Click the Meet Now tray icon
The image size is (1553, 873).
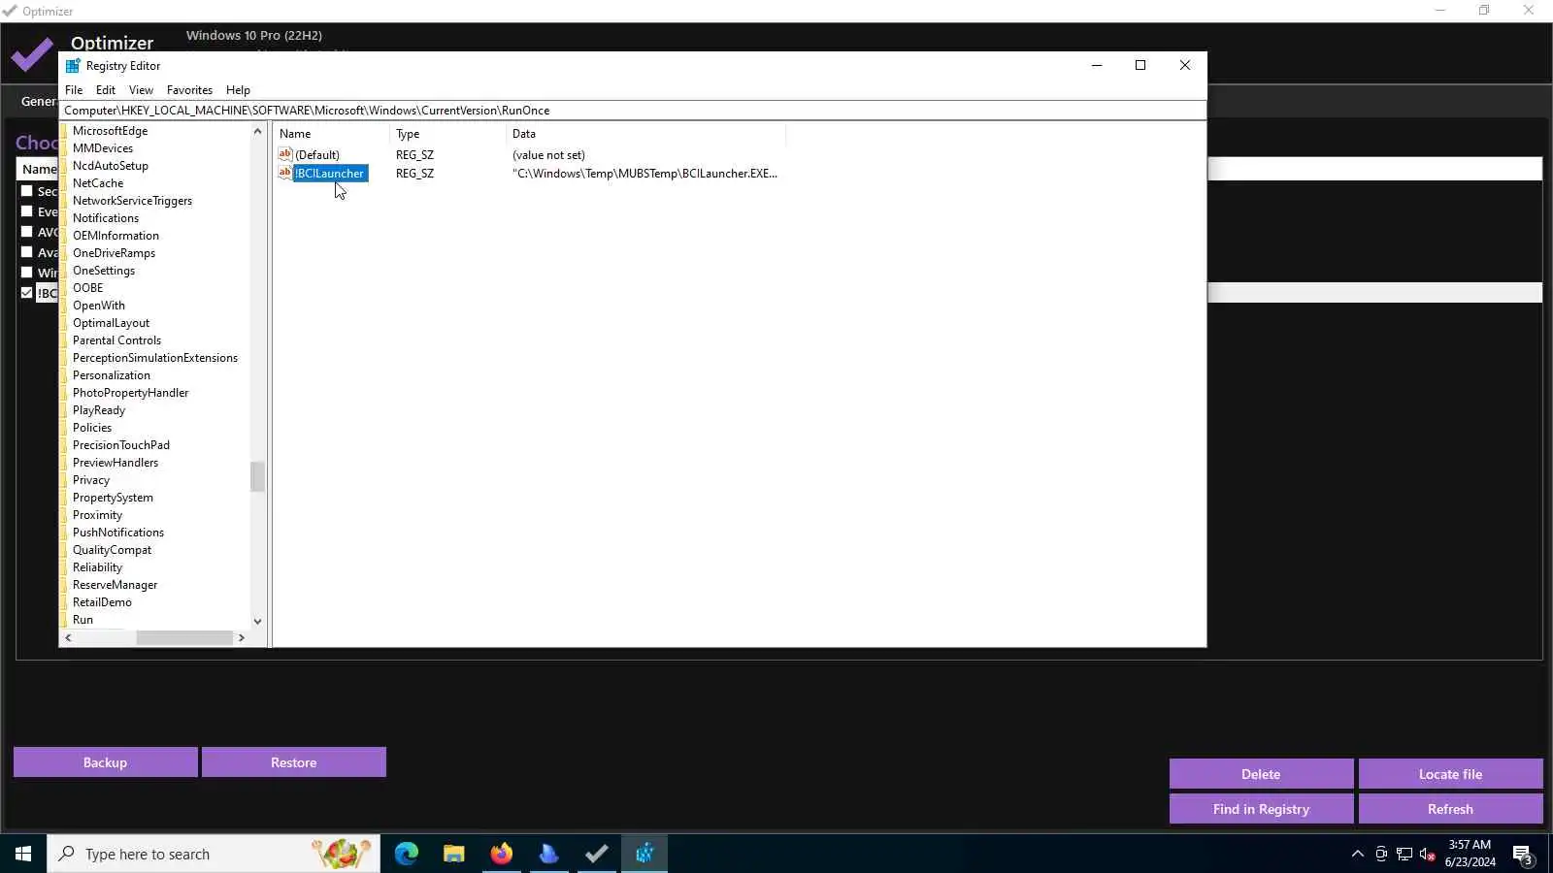[x=1381, y=854]
